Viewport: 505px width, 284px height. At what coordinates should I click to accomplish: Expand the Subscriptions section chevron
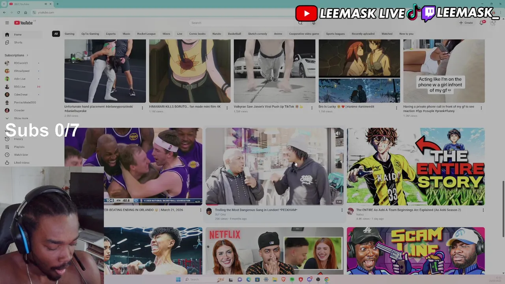[x=27, y=55]
